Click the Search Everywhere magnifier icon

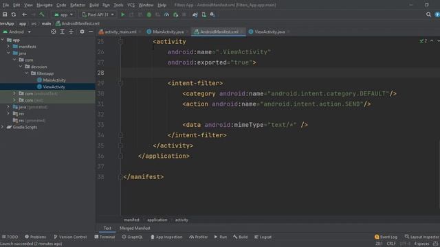pos(428,14)
